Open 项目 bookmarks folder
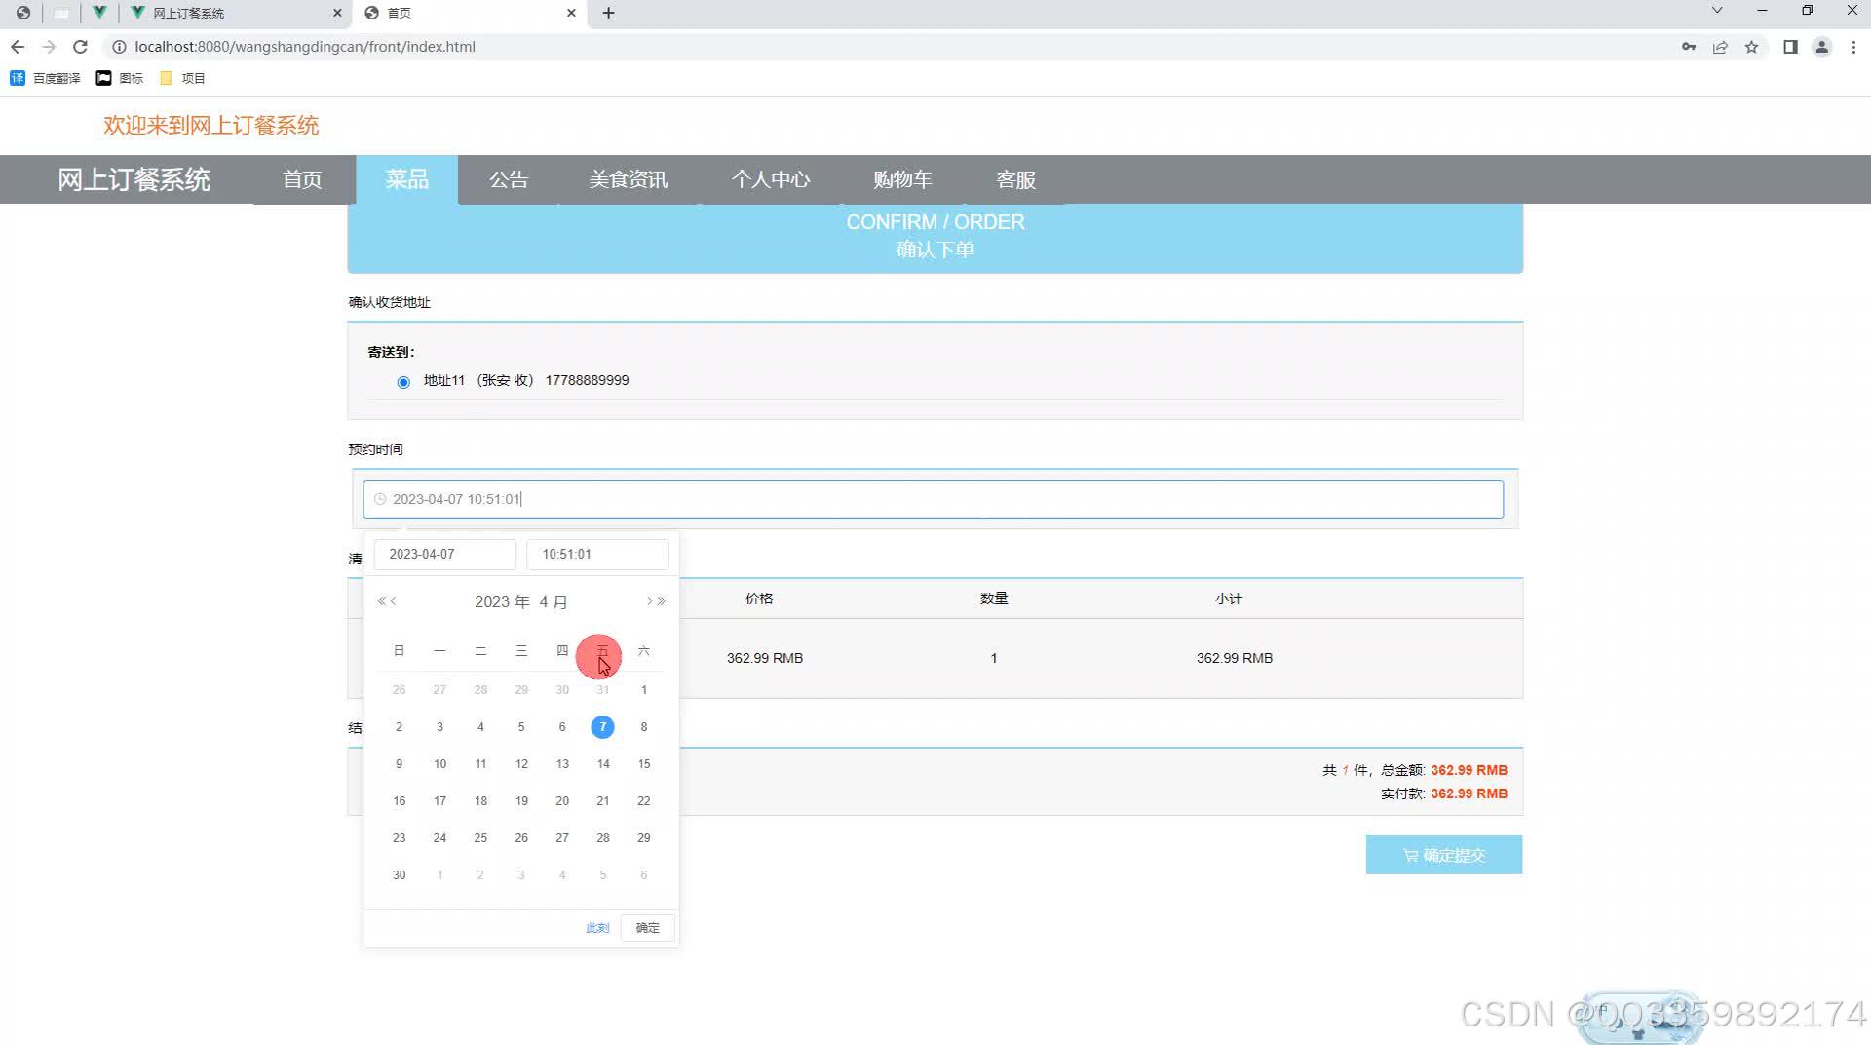 (182, 78)
